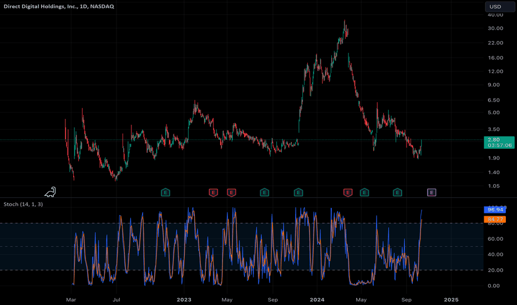The width and height of the screenshot is (517, 305).
Task: Click the 12.00 price axis label
Action: click(x=495, y=71)
